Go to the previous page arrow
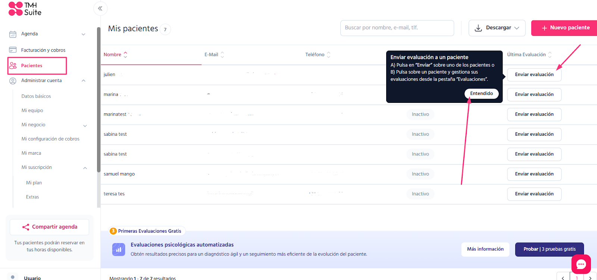Viewport: 597px width, 280px height. tap(563, 277)
